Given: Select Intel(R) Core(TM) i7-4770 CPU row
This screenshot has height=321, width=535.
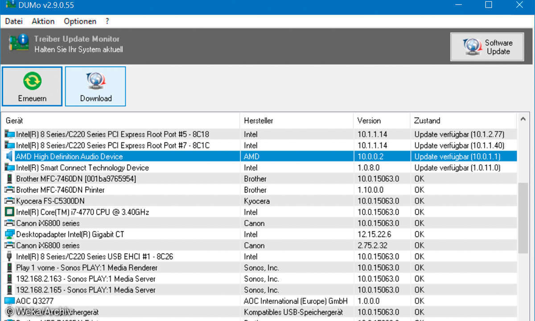Looking at the screenshot, I should [259, 212].
